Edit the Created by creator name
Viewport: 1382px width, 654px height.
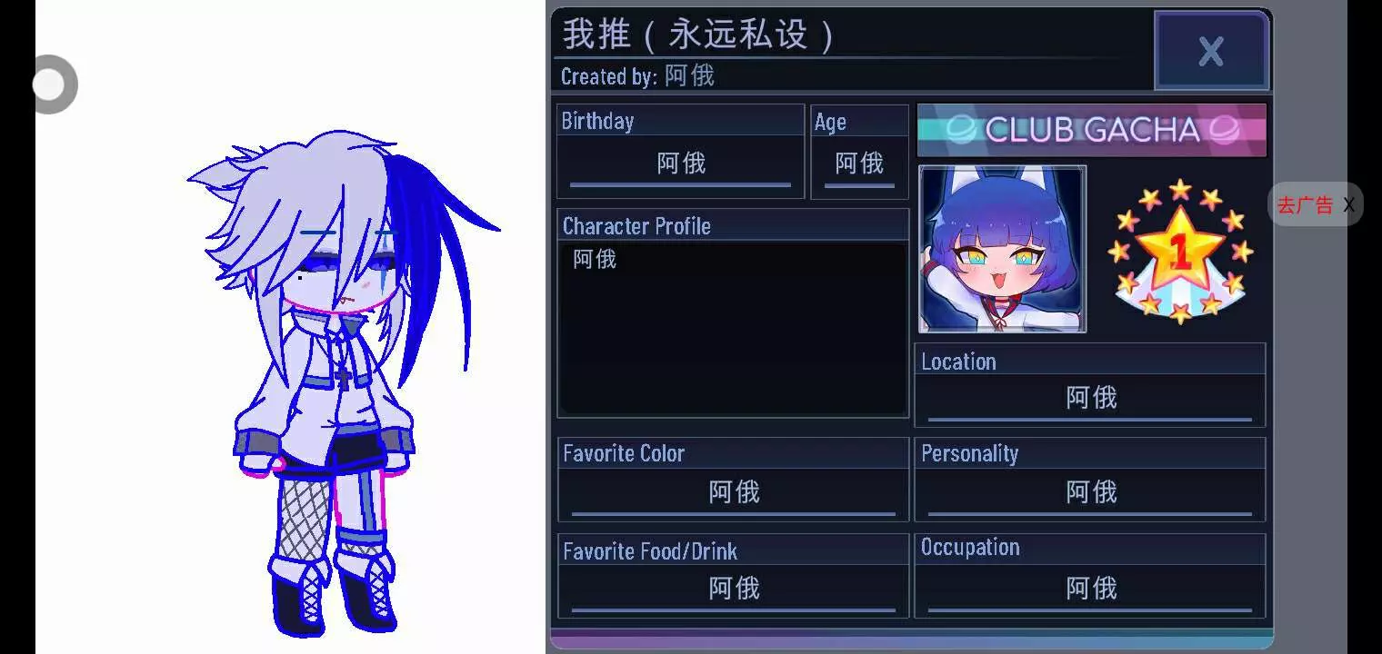click(x=689, y=76)
